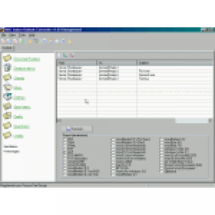Open the last menu in the menu bar
The image size is (215, 215).
tap(32, 35)
